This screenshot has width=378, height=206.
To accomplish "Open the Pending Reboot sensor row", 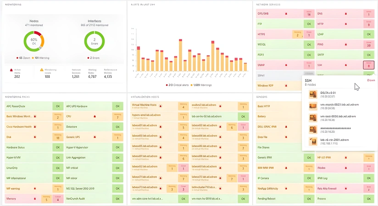I will coord(285,199).
